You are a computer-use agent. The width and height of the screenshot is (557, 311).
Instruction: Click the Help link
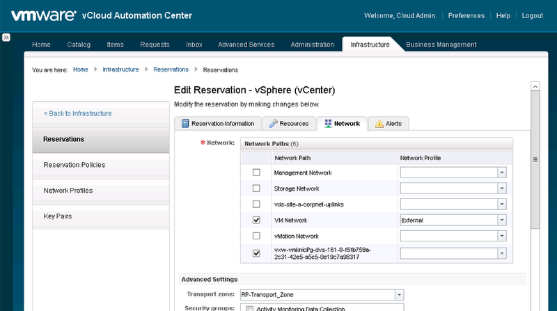503,15
